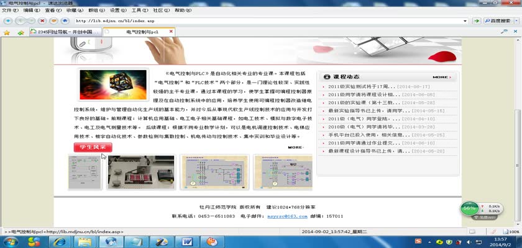Show hidden tray icons arrow
The image size is (522, 248).
(430, 242)
